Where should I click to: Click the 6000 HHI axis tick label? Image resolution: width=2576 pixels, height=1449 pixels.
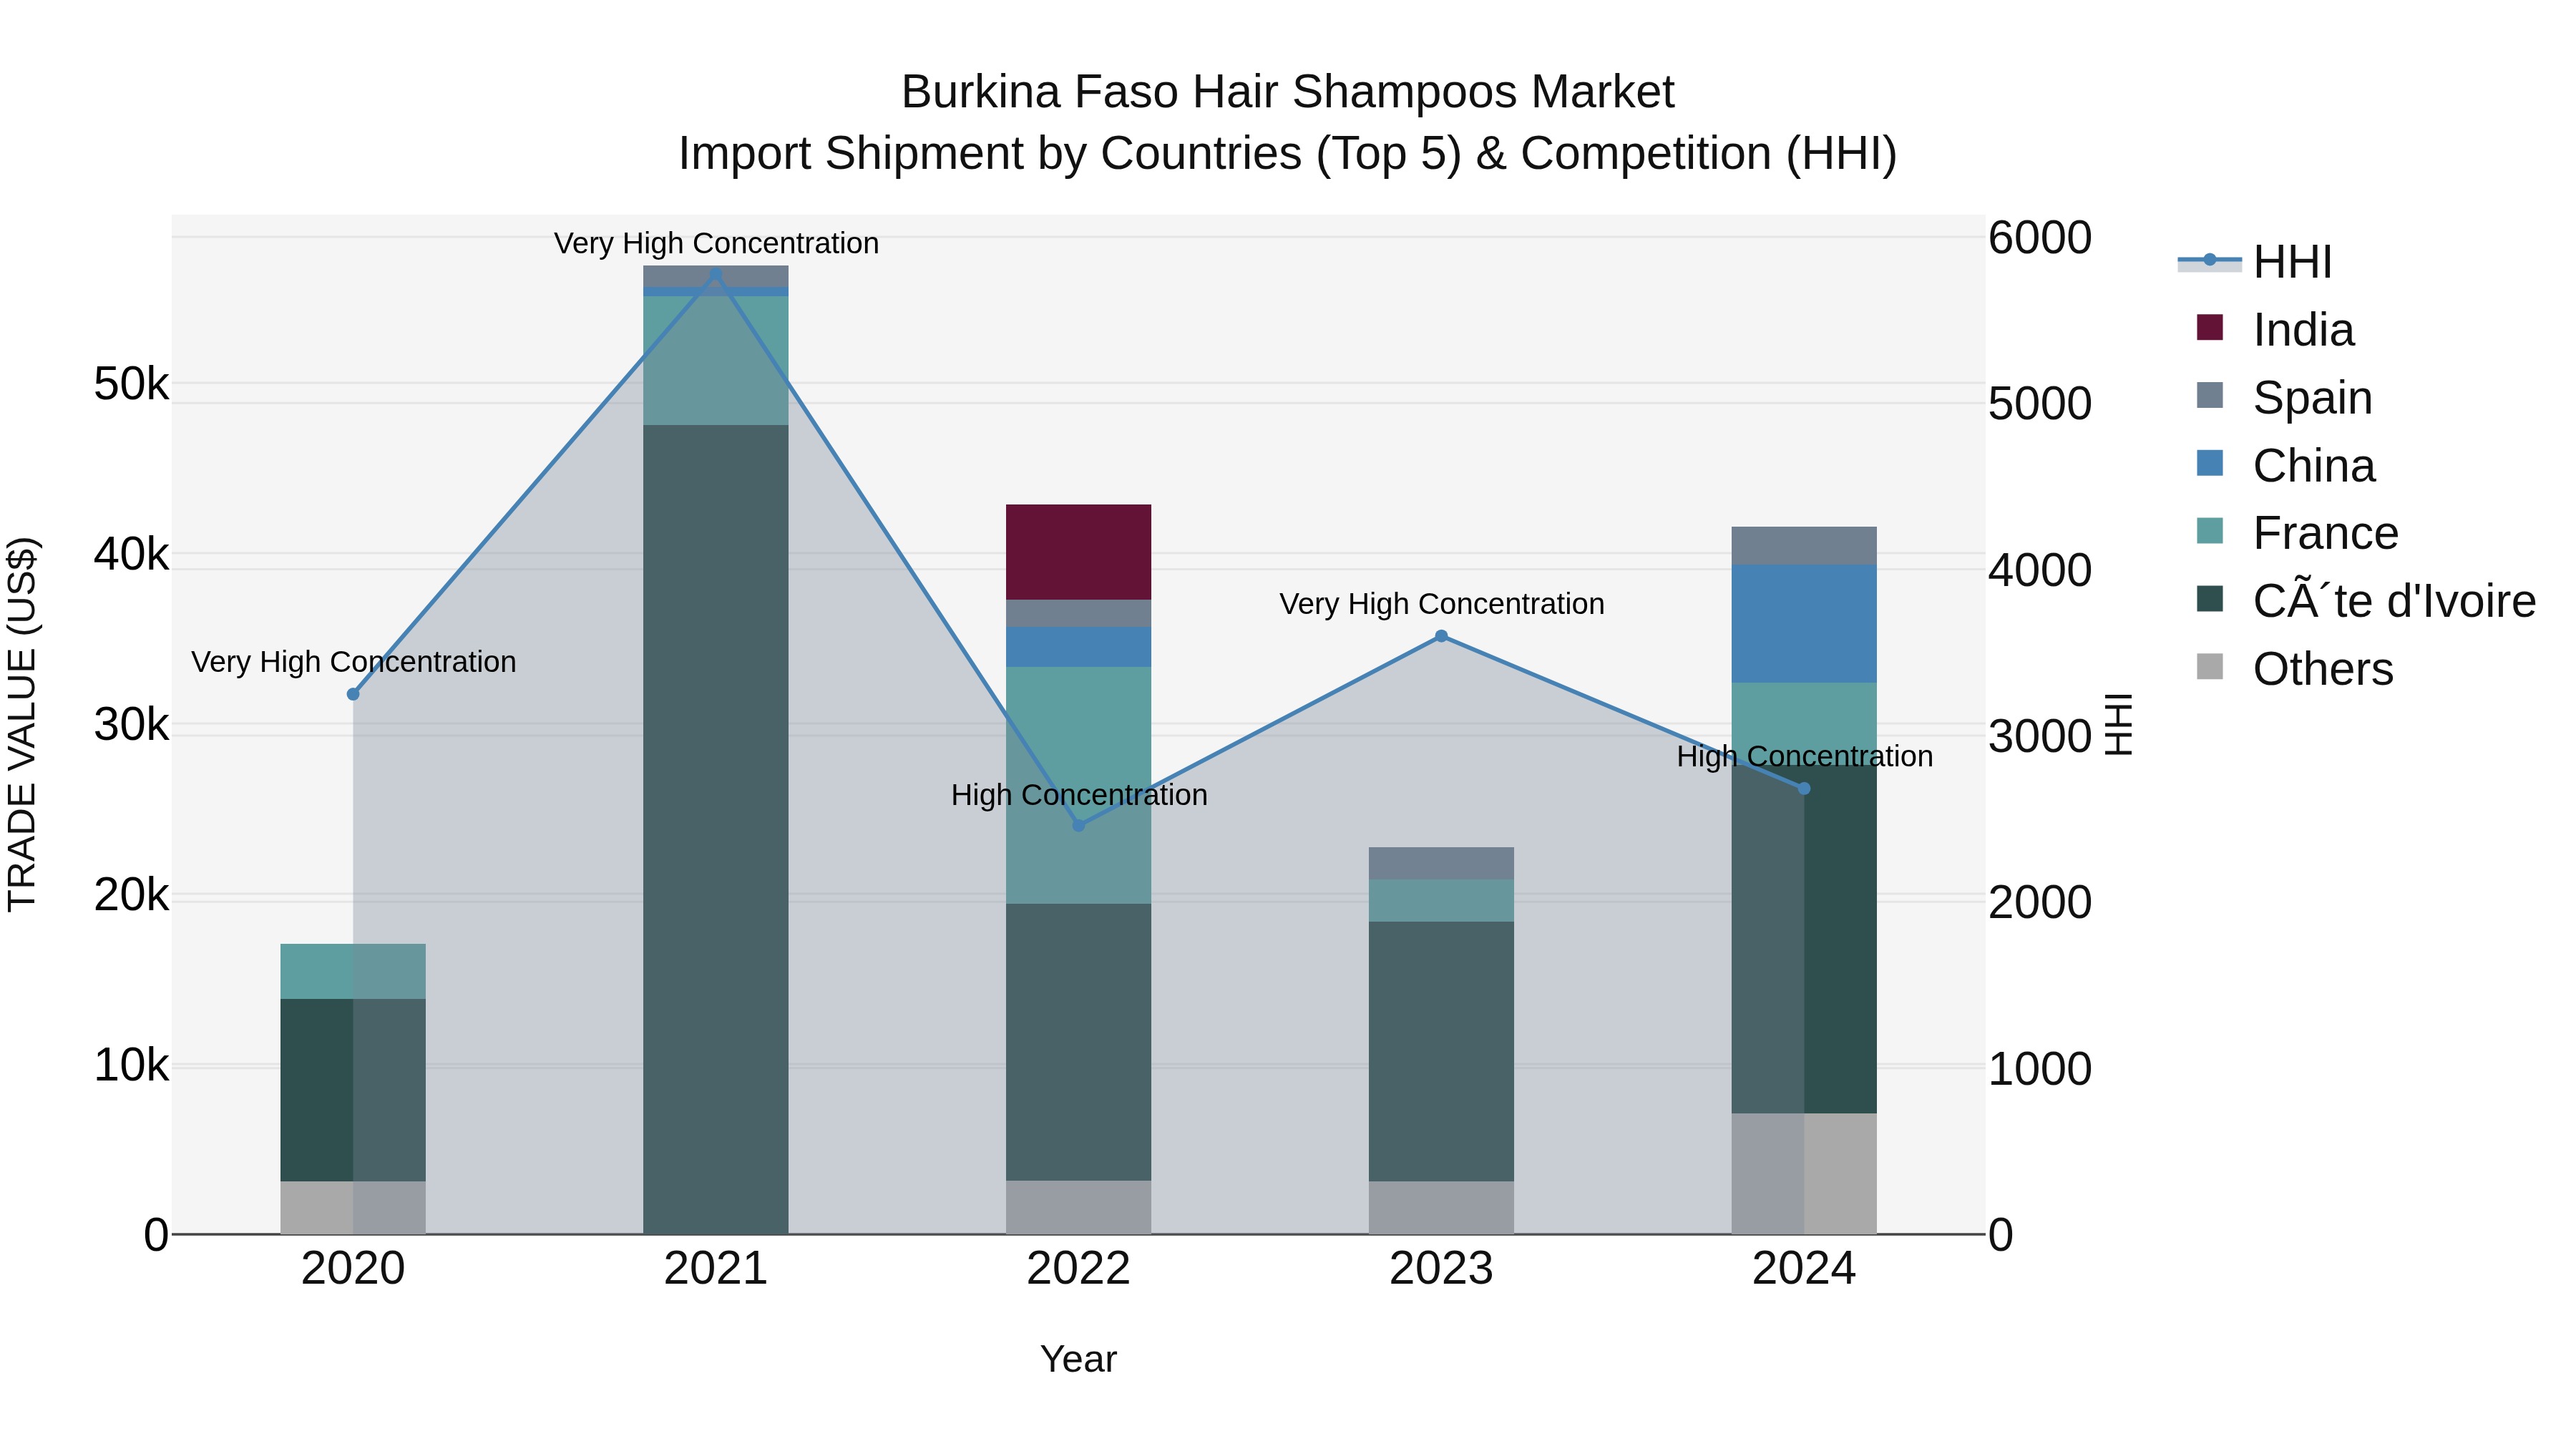click(x=2040, y=238)
